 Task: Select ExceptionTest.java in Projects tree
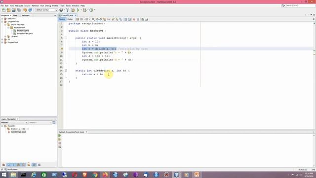[25, 34]
